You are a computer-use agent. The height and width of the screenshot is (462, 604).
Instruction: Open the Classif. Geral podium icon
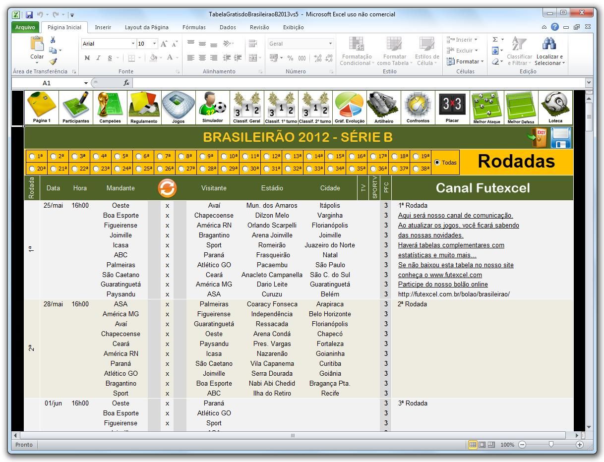click(246, 108)
